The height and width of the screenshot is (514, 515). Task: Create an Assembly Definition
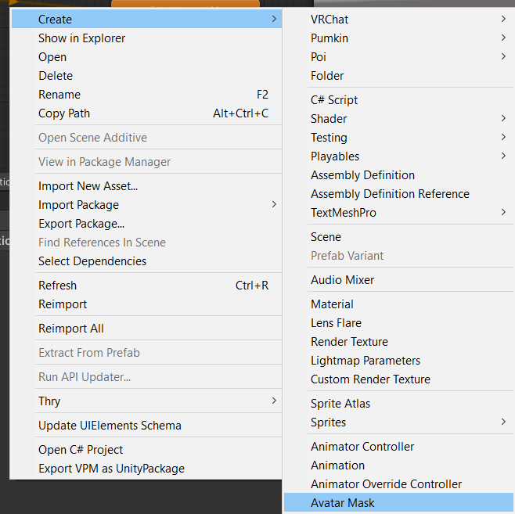[x=398, y=175]
